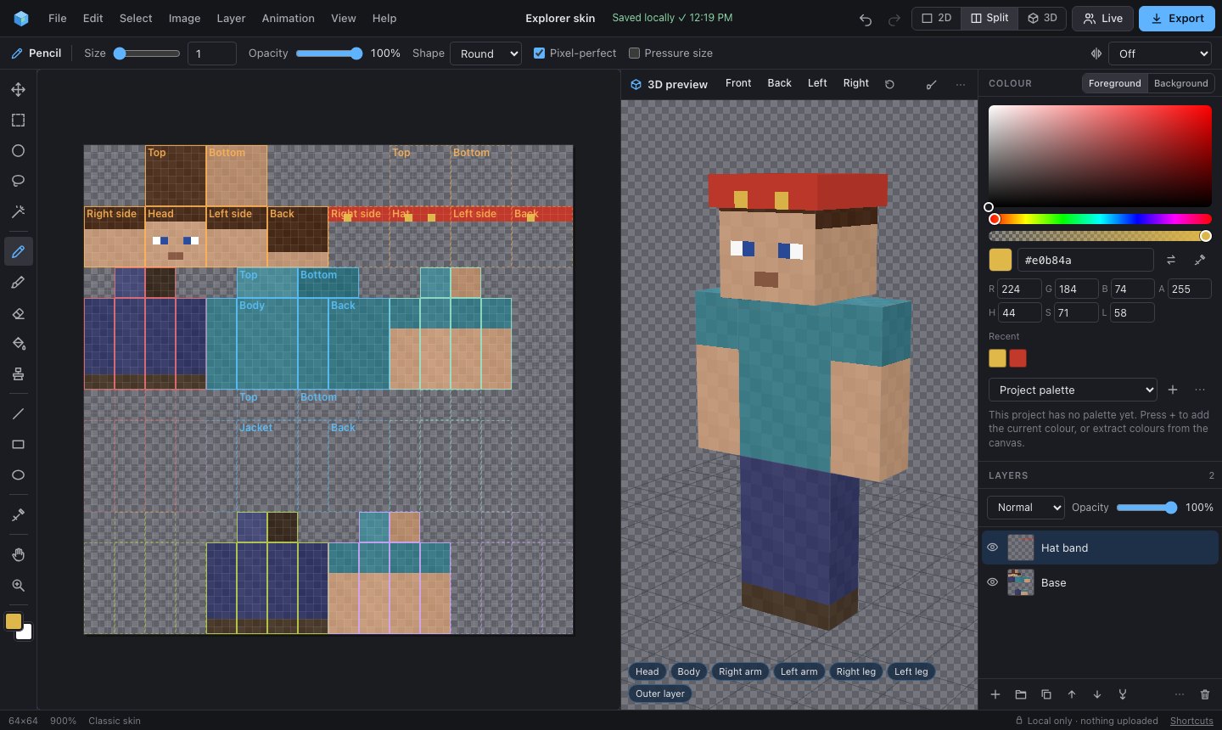Viewport: 1222px width, 730px height.
Task: Switch to the Background colour tab
Action: [x=1181, y=83]
